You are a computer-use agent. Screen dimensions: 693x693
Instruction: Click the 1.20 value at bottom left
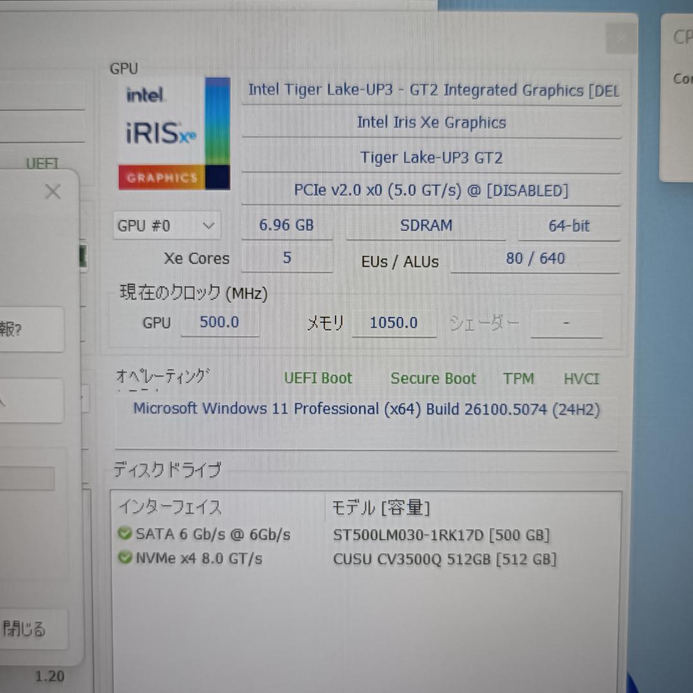49,676
